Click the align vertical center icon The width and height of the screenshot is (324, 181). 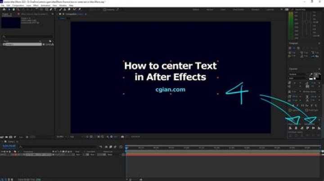click(x=313, y=128)
